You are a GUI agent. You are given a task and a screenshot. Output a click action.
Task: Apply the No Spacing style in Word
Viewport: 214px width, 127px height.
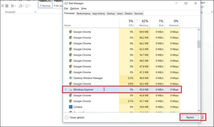(x=58, y=4)
